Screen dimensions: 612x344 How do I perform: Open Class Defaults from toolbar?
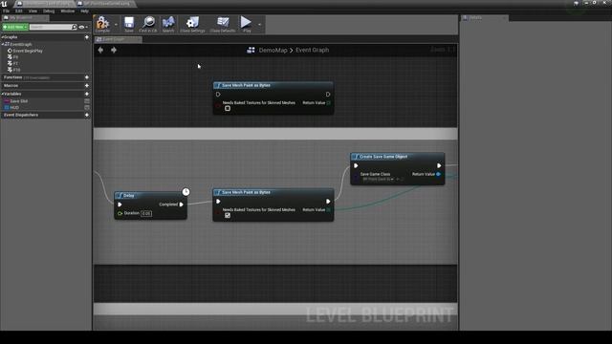pyautogui.click(x=223, y=24)
